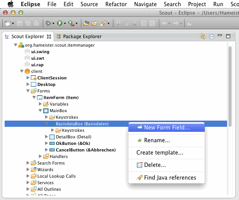Expand the Search Forms folder

[28, 163]
